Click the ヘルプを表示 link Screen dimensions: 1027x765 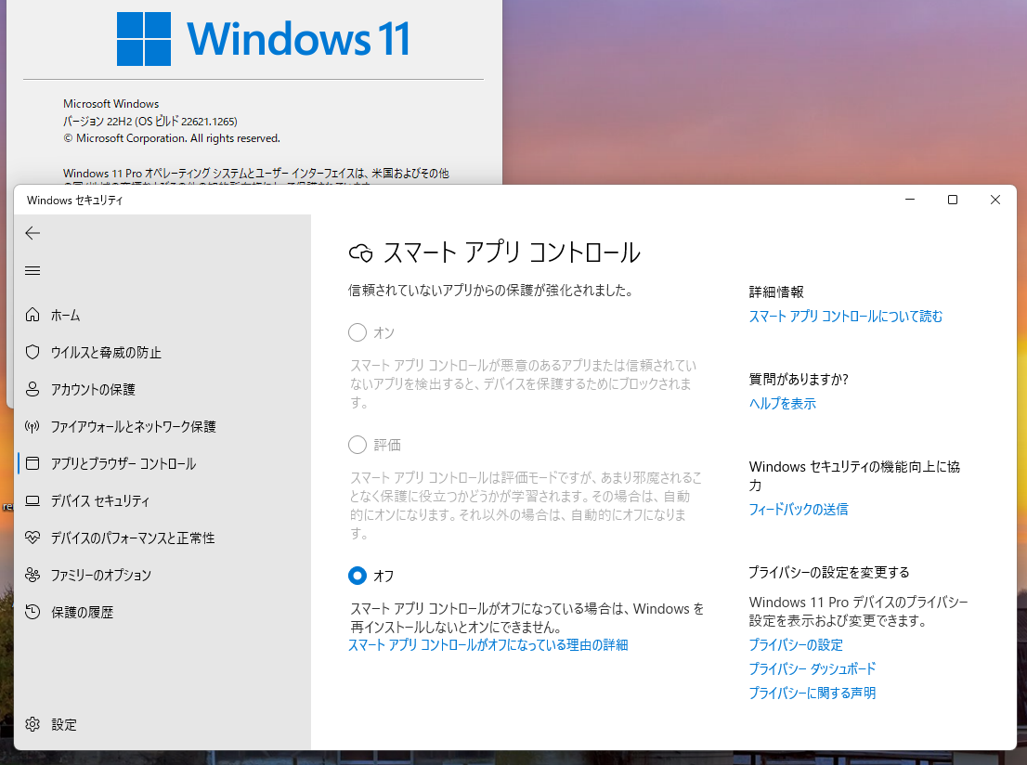point(782,404)
